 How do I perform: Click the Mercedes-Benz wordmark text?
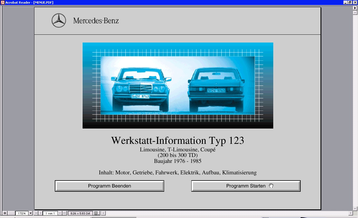[x=96, y=20]
